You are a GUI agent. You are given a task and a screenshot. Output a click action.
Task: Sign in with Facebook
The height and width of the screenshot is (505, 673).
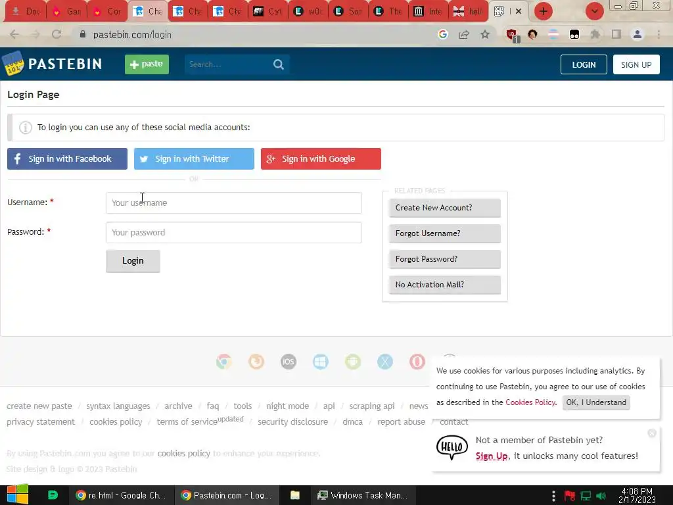tap(68, 159)
